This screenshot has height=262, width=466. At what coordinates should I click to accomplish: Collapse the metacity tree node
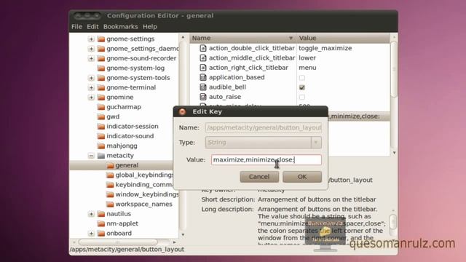pos(91,156)
